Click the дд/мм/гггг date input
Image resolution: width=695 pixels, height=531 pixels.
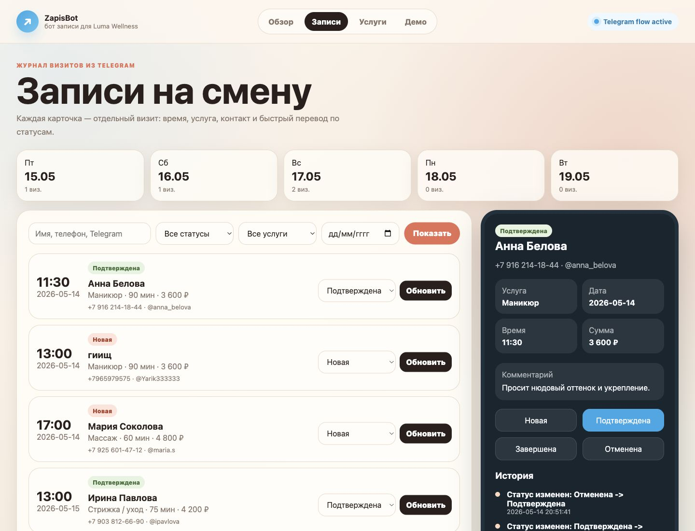pos(361,234)
